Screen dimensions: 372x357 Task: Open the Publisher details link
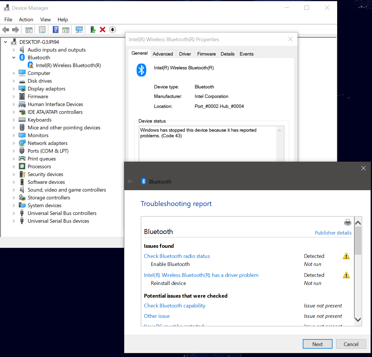click(333, 233)
